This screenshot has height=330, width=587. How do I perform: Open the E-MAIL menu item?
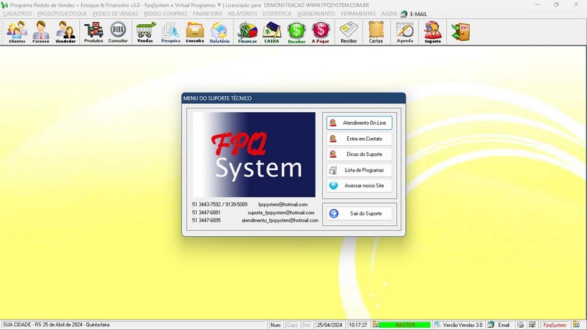pyautogui.click(x=418, y=14)
